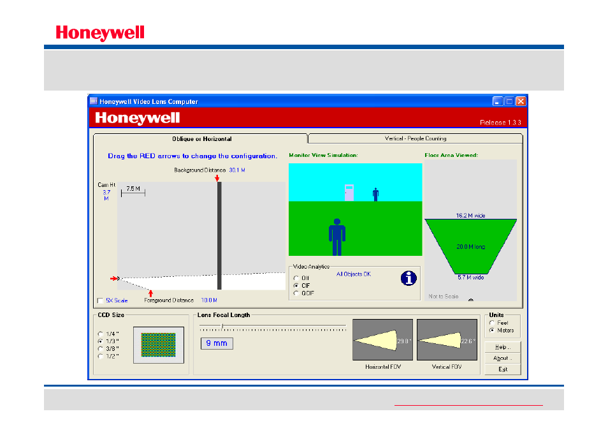Click the 3.7 M camera height value
The height and width of the screenshot is (430, 608).
tap(106, 195)
